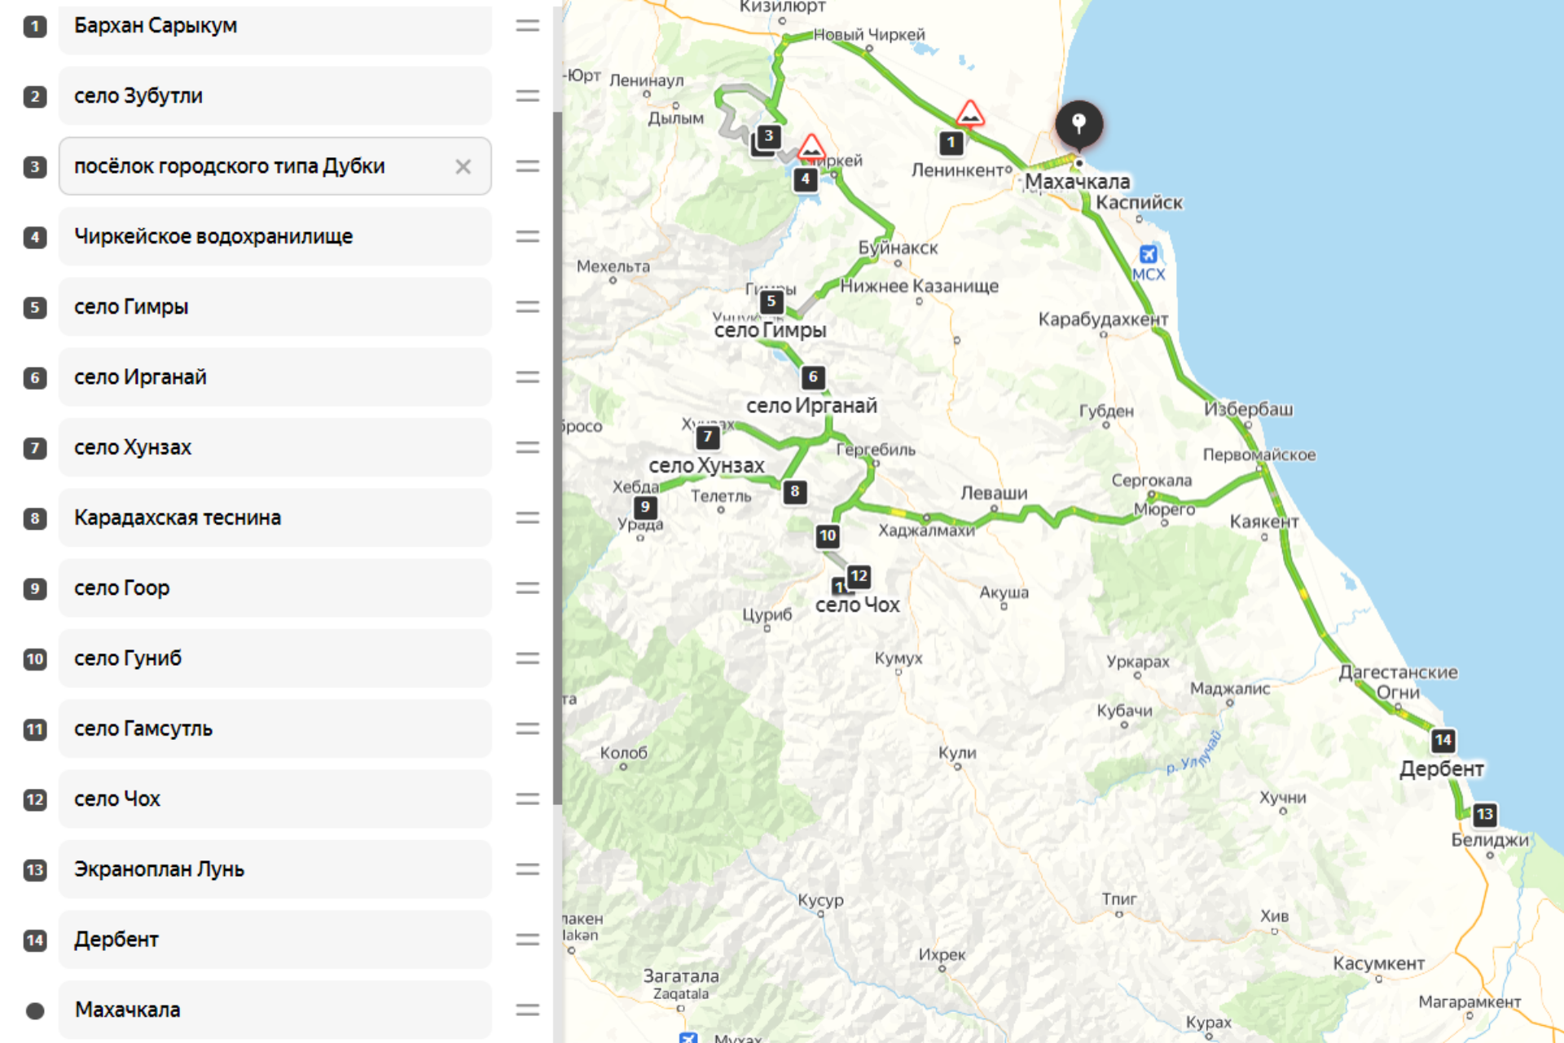
Task: Click drag handle beside село Гамсутль
Action: (528, 729)
